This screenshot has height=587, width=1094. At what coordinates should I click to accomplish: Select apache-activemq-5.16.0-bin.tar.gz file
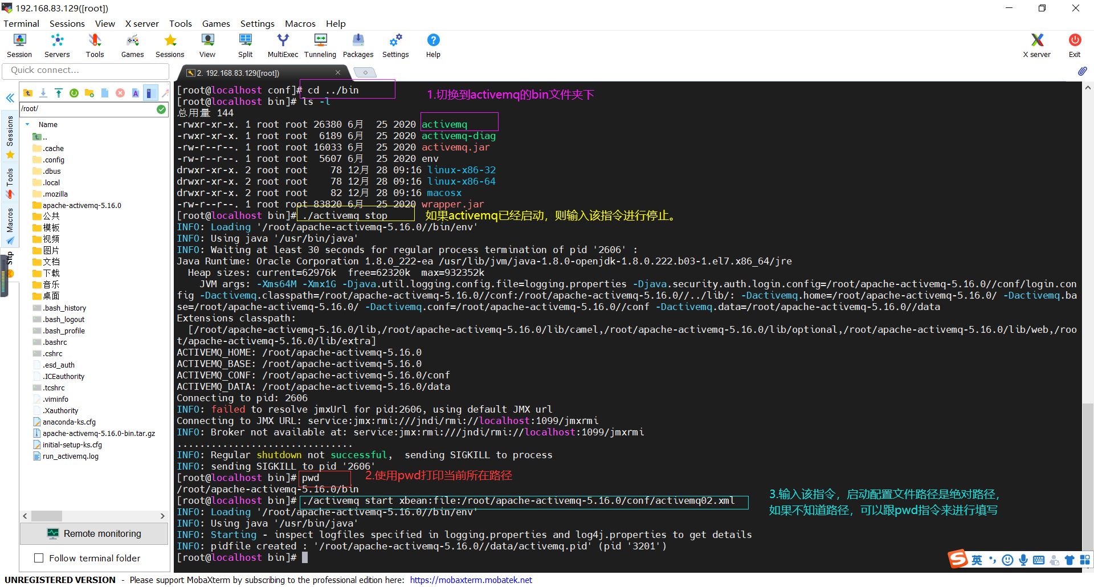click(x=94, y=433)
